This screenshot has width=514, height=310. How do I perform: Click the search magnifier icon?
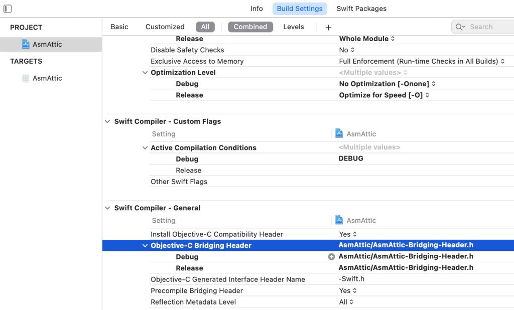pos(460,27)
